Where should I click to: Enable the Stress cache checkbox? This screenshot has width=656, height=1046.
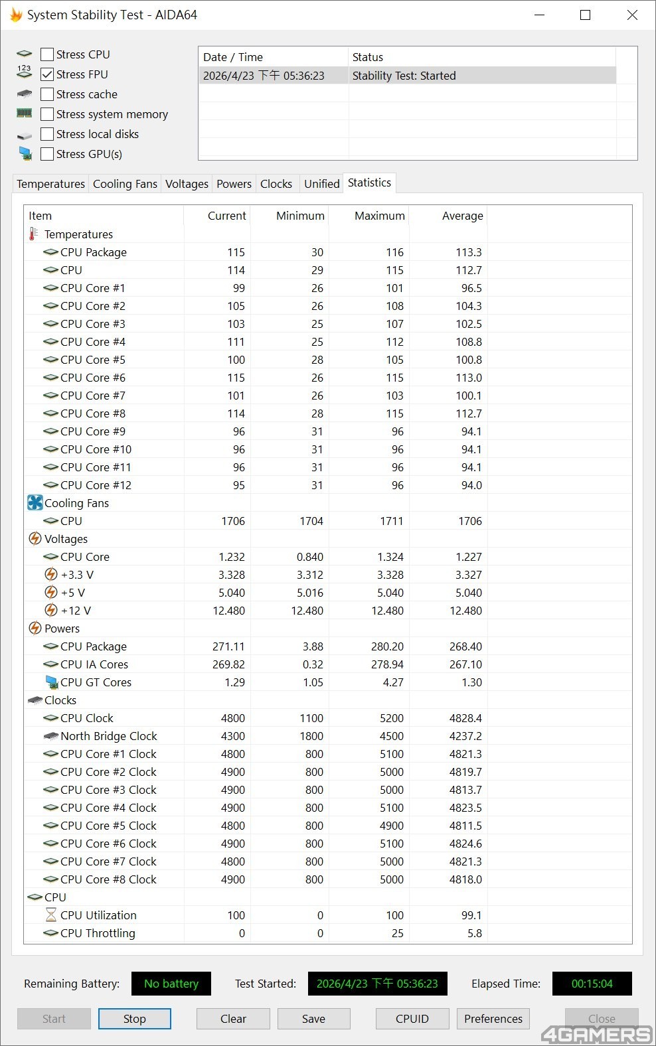tap(47, 94)
